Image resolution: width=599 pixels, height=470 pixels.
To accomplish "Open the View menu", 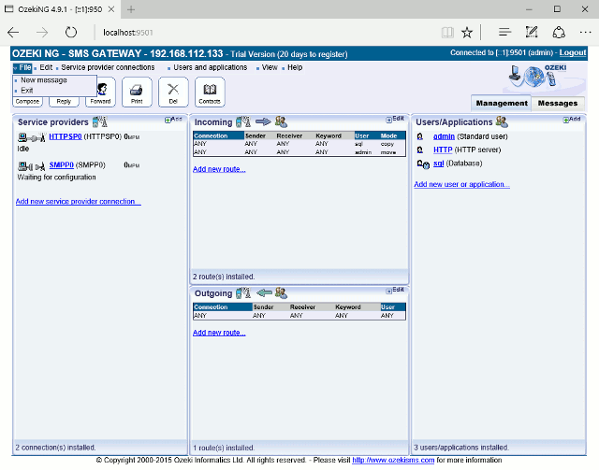I will tap(270, 67).
